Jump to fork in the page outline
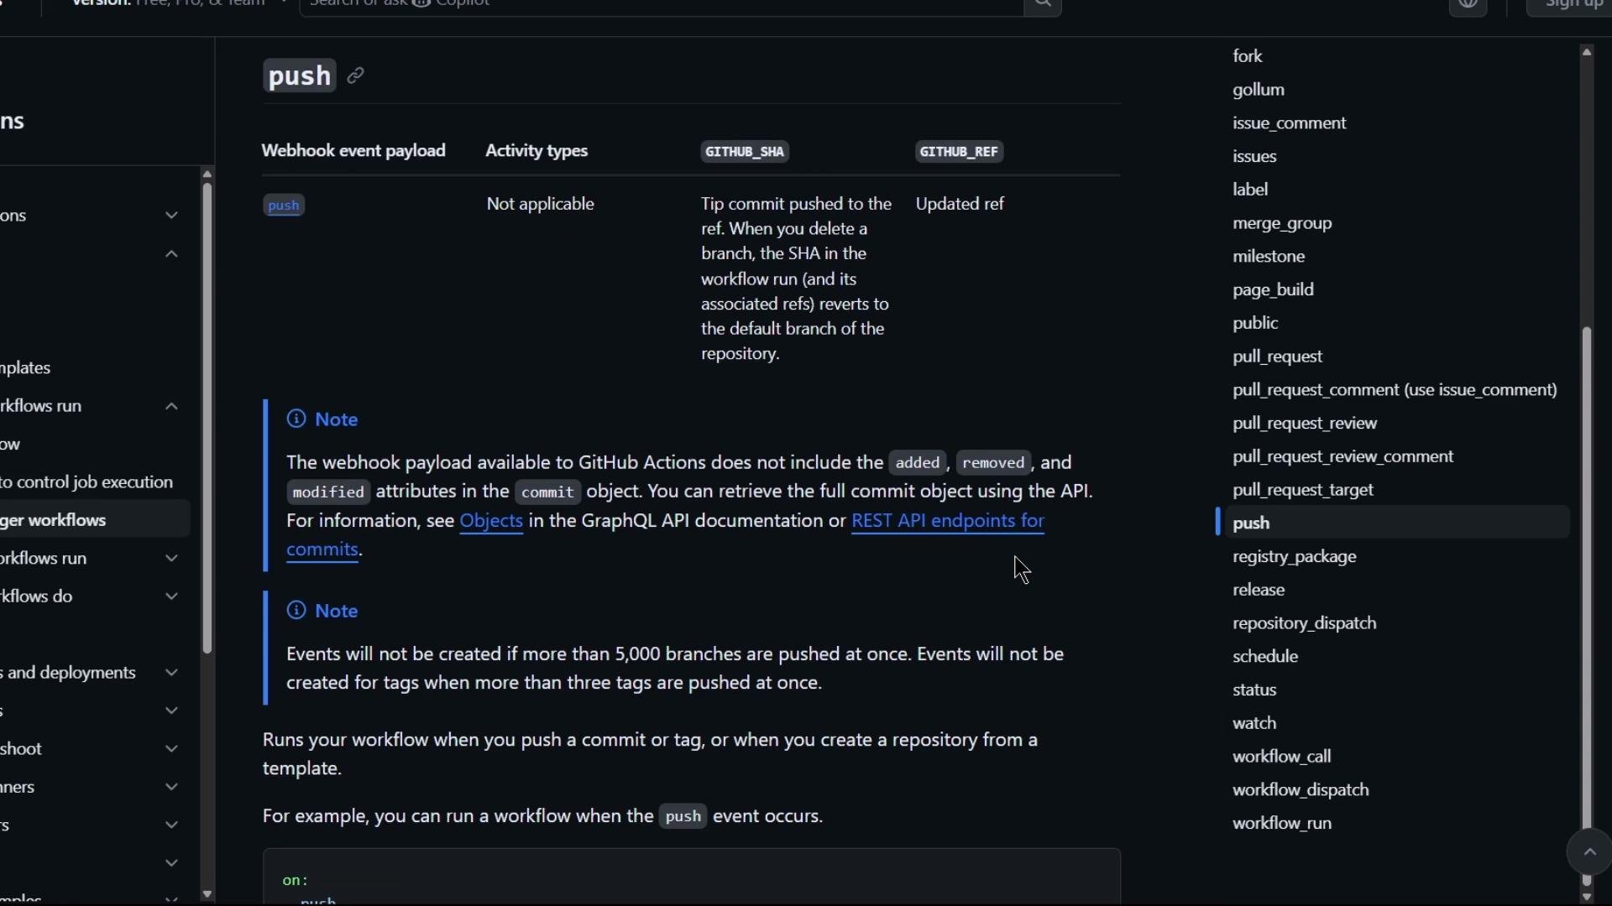This screenshot has height=906, width=1612. (x=1248, y=56)
